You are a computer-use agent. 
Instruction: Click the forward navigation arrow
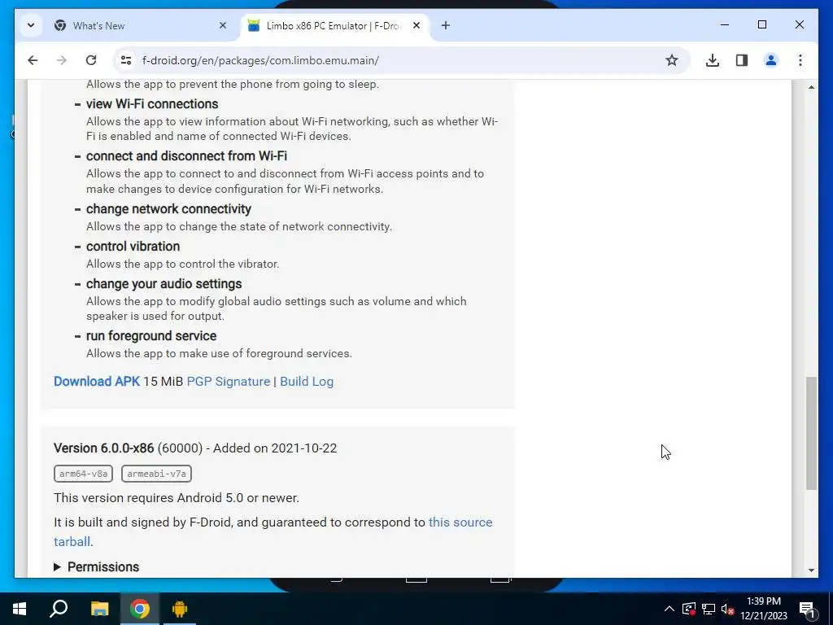pyautogui.click(x=62, y=60)
